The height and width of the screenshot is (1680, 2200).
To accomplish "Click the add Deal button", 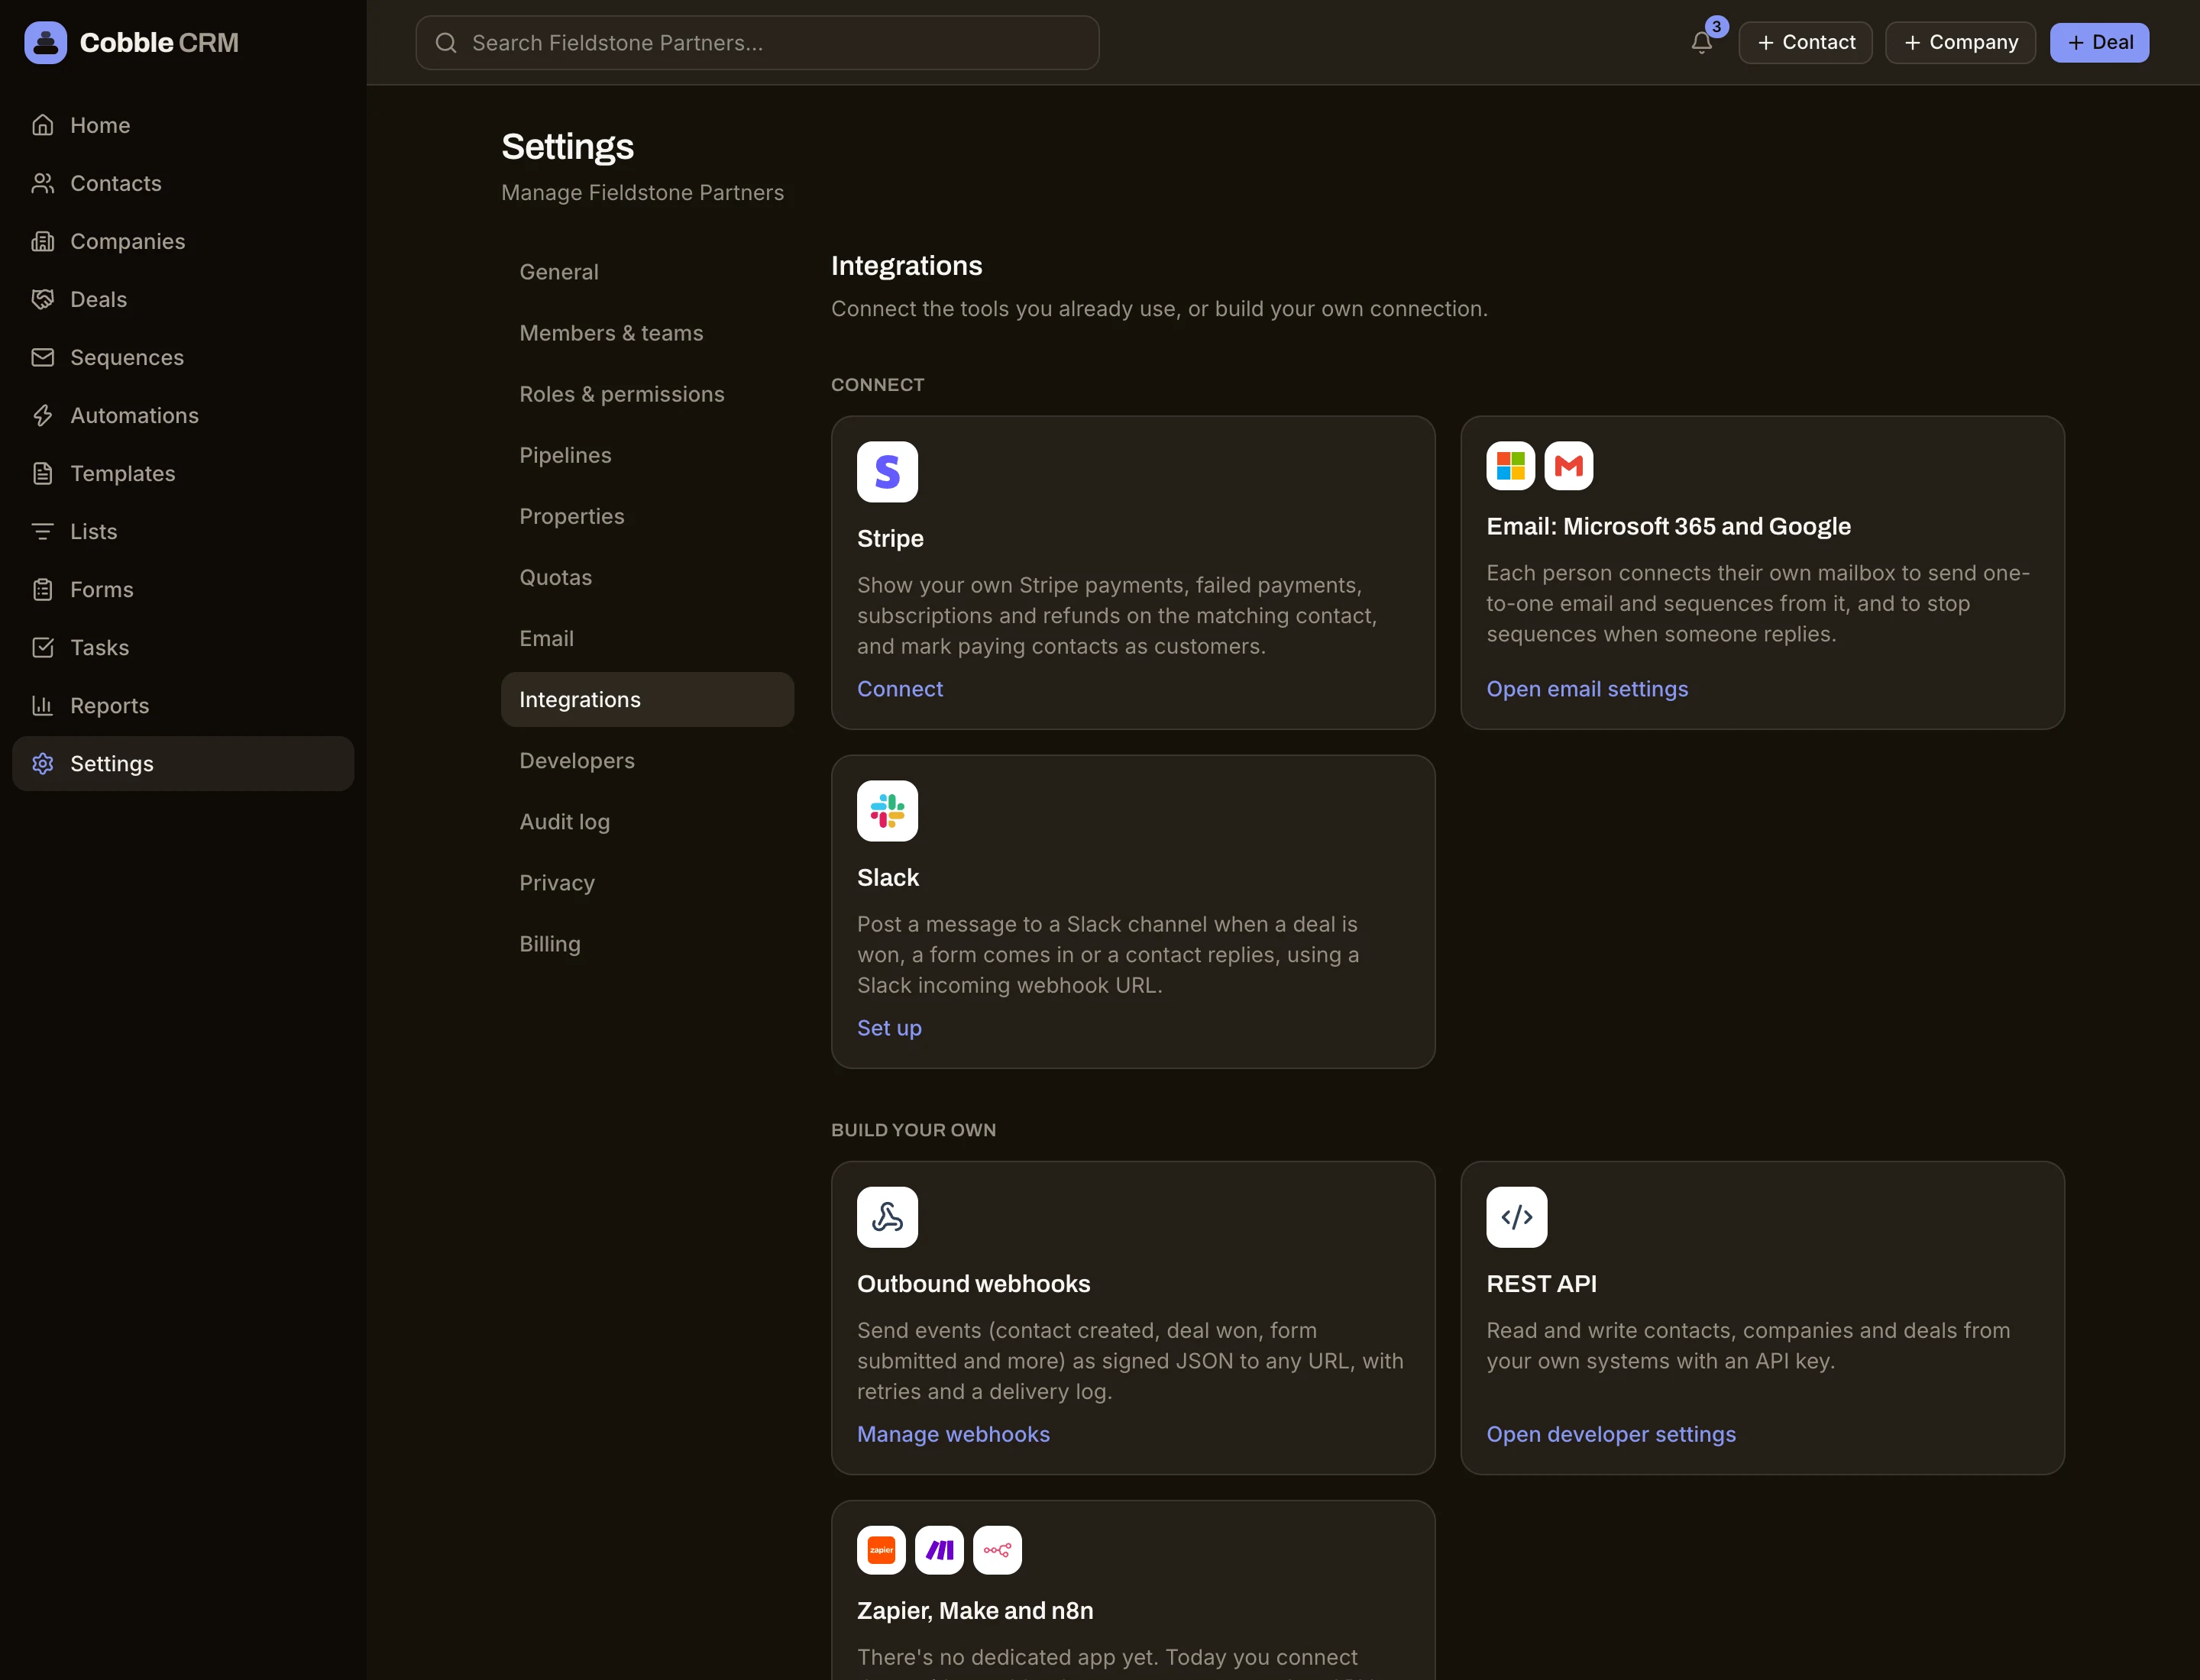I will coord(2100,43).
